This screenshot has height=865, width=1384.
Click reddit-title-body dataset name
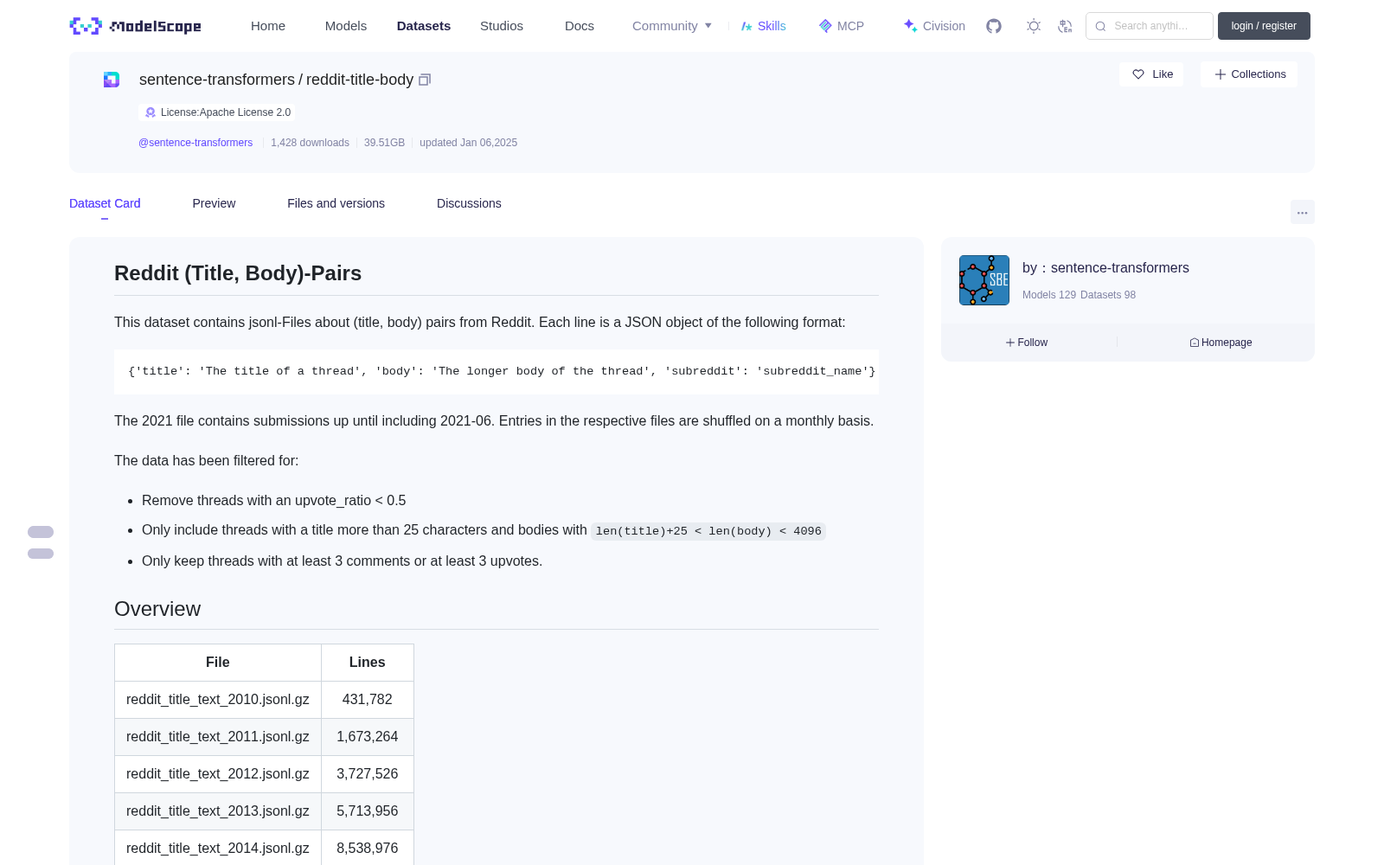click(360, 80)
